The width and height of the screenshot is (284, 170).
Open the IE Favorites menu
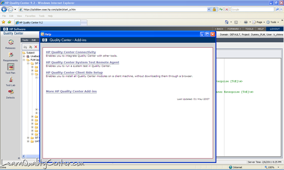(x=30, y=16)
